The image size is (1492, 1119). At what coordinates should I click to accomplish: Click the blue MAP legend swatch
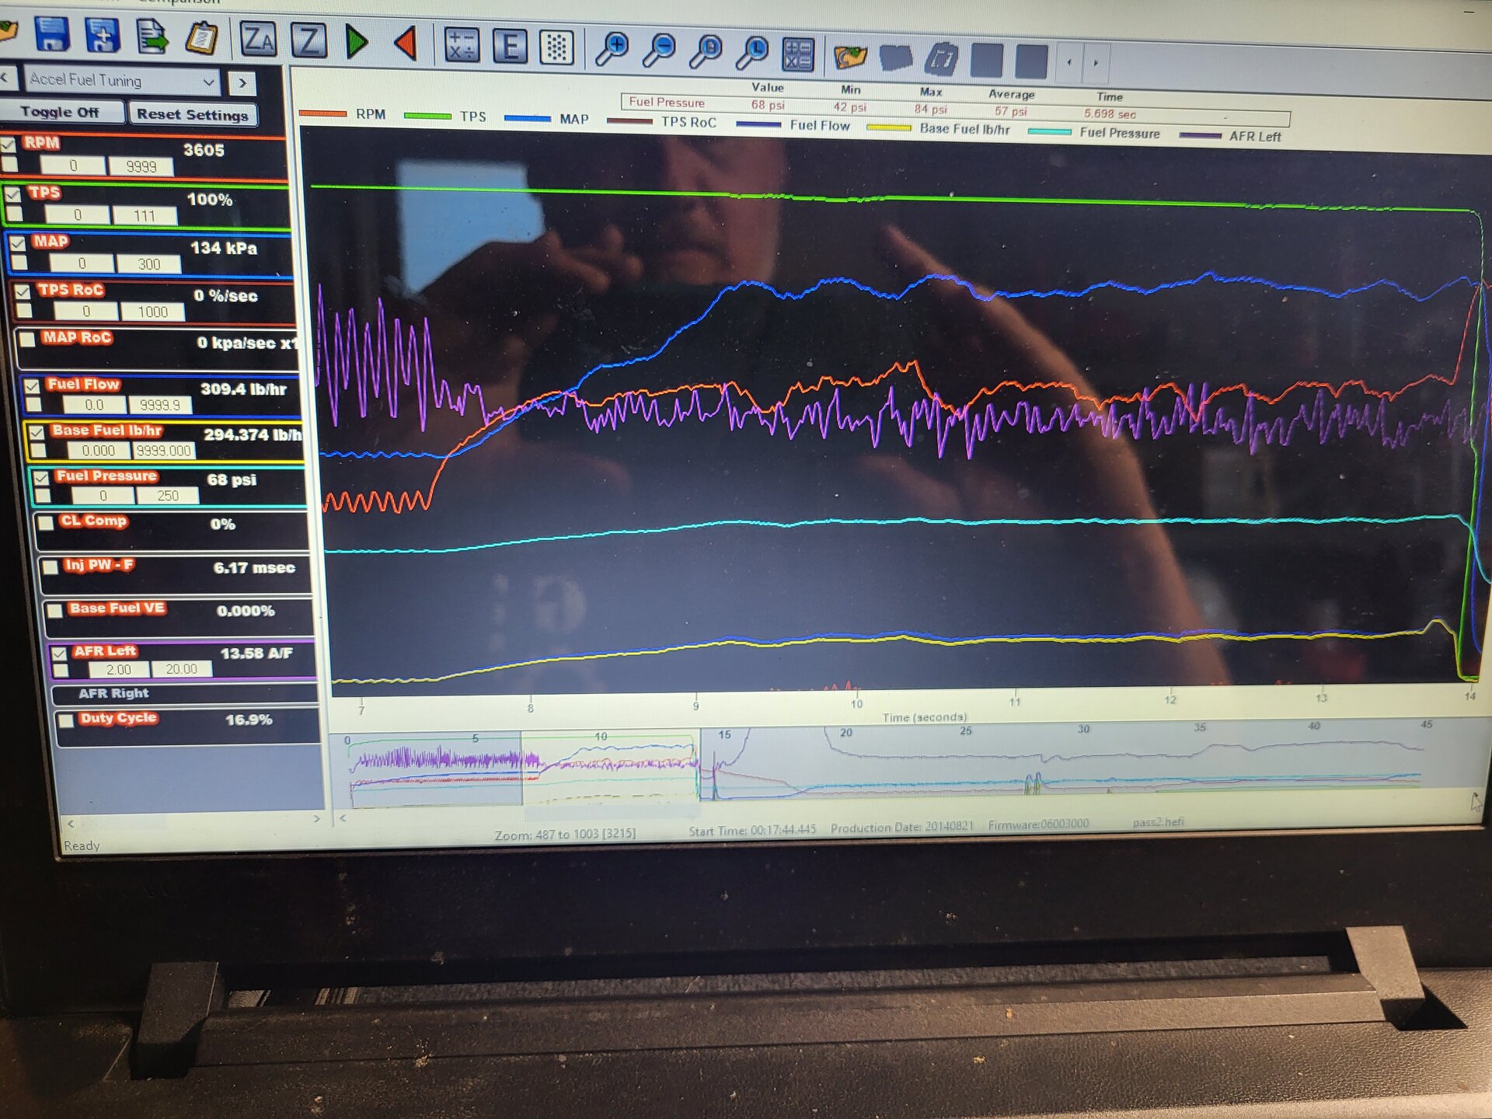click(528, 119)
